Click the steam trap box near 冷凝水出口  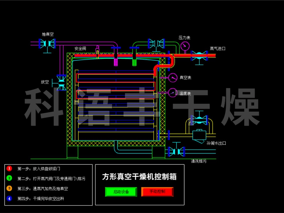click(x=199, y=136)
